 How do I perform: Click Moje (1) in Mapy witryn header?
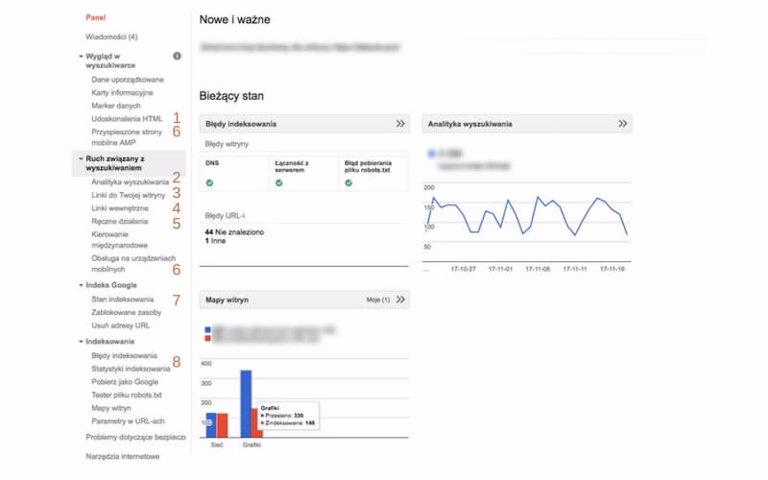click(x=378, y=300)
